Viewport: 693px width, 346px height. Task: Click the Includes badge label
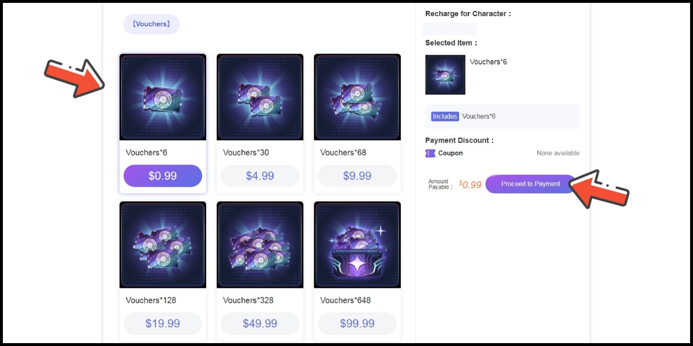[x=445, y=116]
